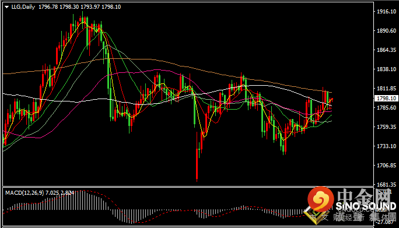
Task: Click the 1733.10 price scale label
Action: coord(386,146)
